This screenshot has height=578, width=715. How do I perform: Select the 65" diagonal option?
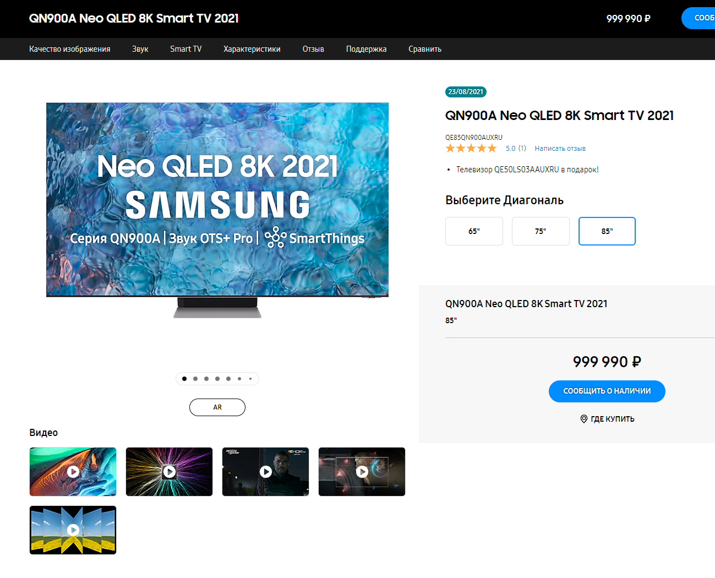(x=474, y=231)
